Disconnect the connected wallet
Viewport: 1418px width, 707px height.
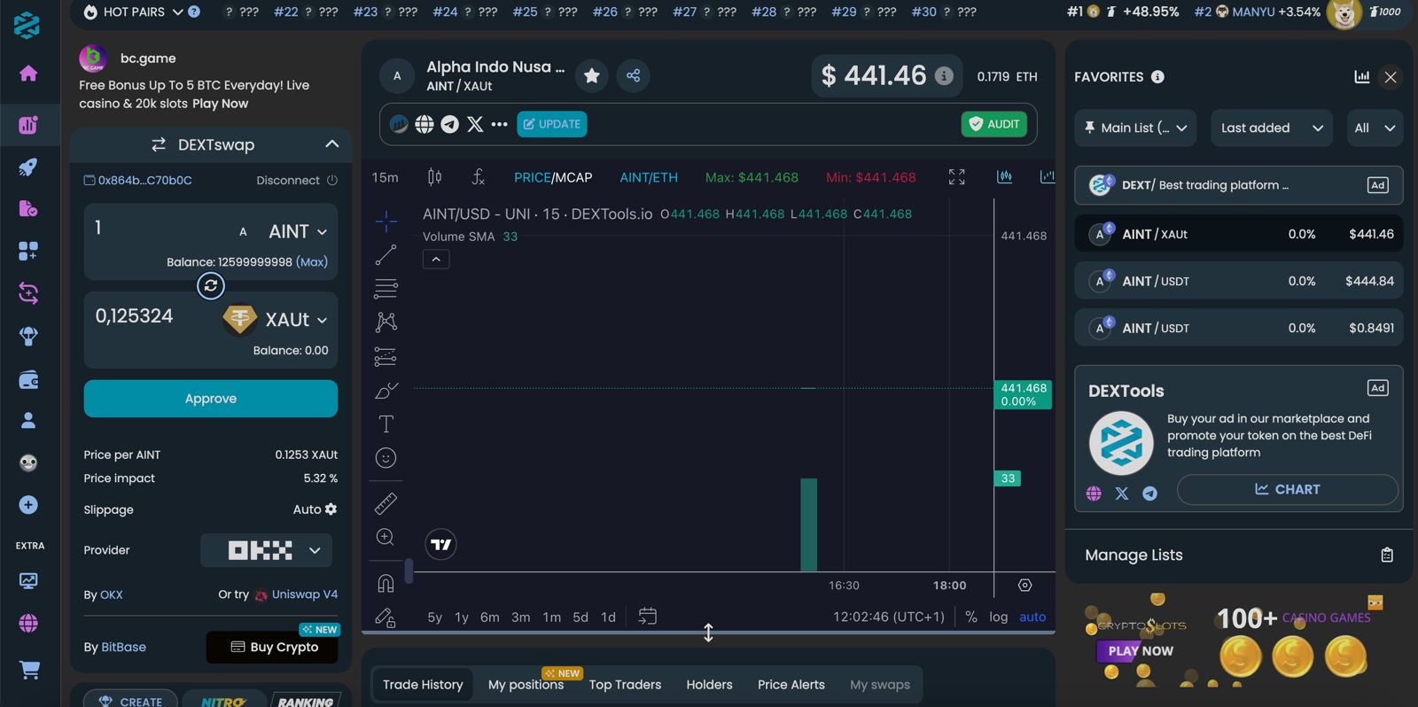(x=297, y=180)
